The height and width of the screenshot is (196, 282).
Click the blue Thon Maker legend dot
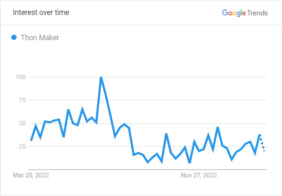[14, 37]
